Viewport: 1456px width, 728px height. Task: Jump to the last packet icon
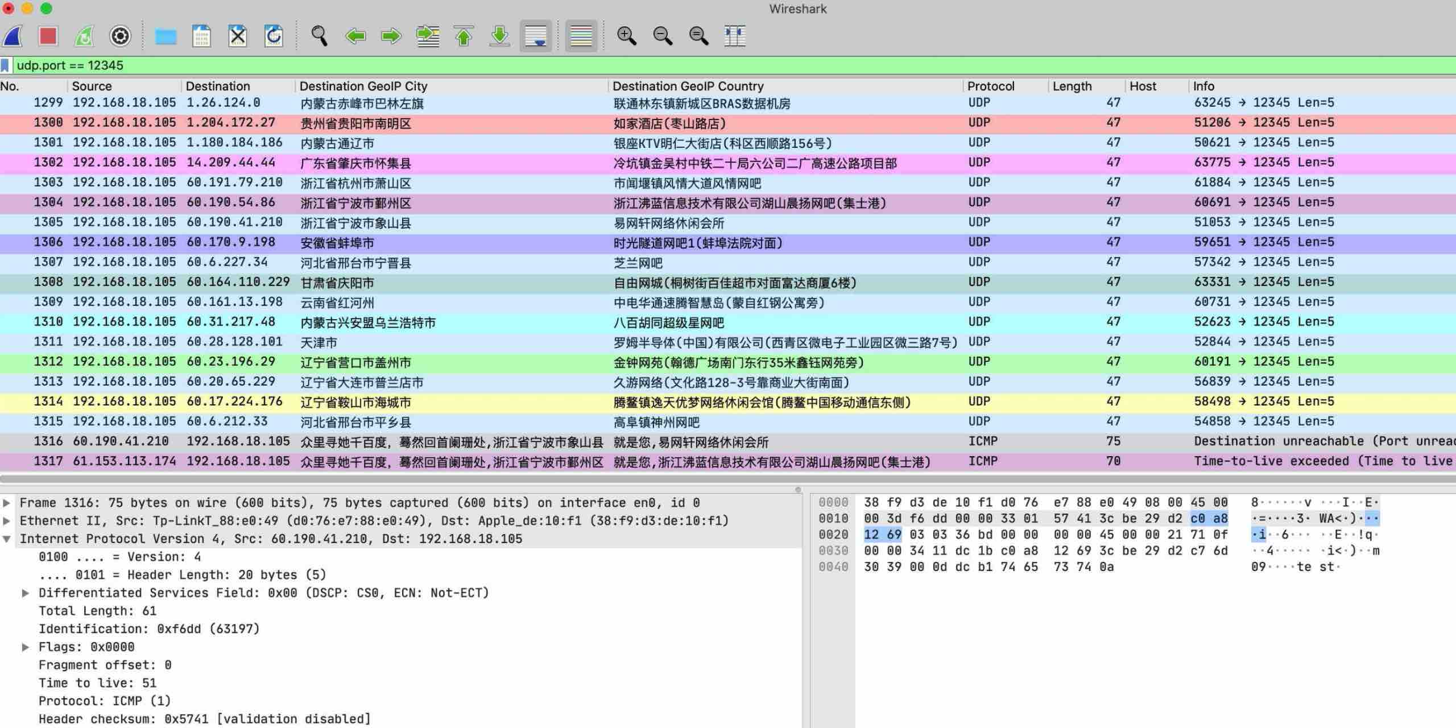(499, 36)
